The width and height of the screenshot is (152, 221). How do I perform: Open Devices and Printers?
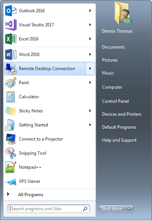point(122,114)
